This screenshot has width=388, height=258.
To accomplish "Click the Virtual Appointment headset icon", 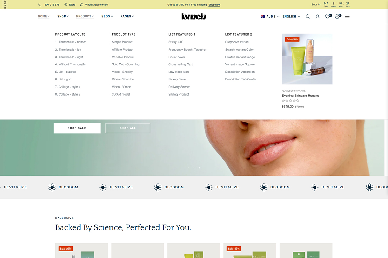I will tap(82, 5).
